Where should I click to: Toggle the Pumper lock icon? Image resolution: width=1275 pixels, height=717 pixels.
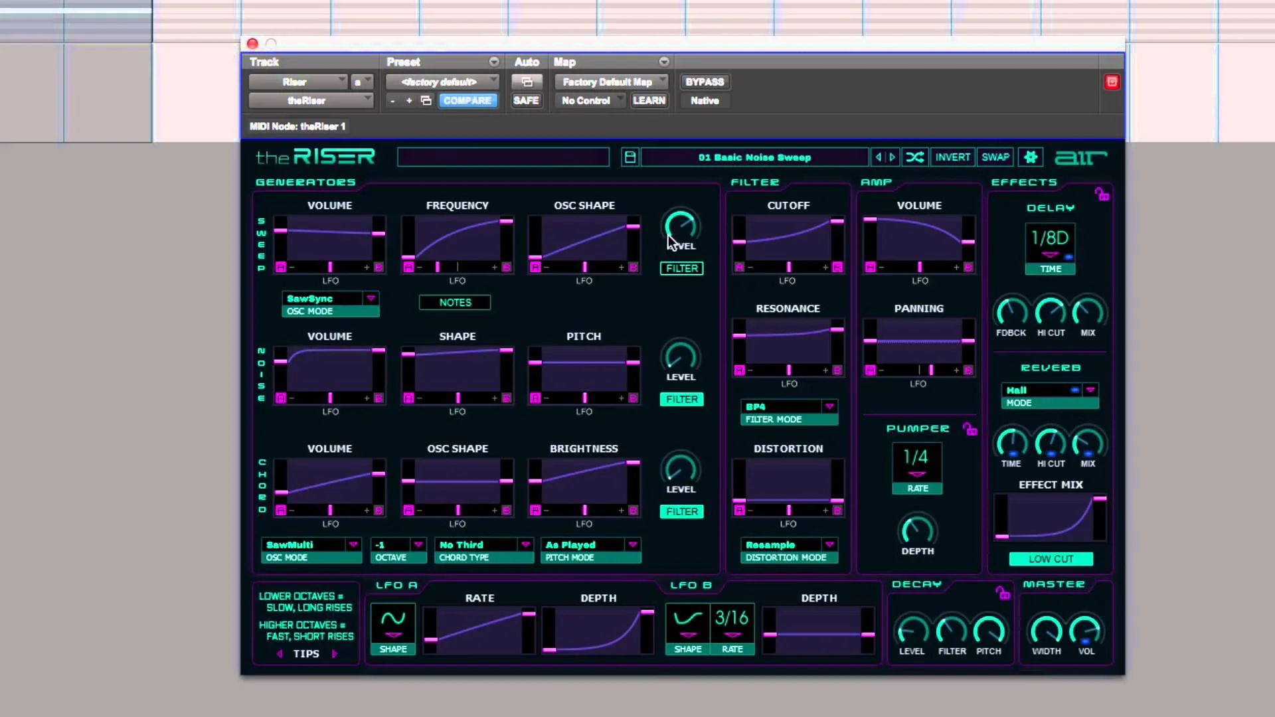pos(970,430)
